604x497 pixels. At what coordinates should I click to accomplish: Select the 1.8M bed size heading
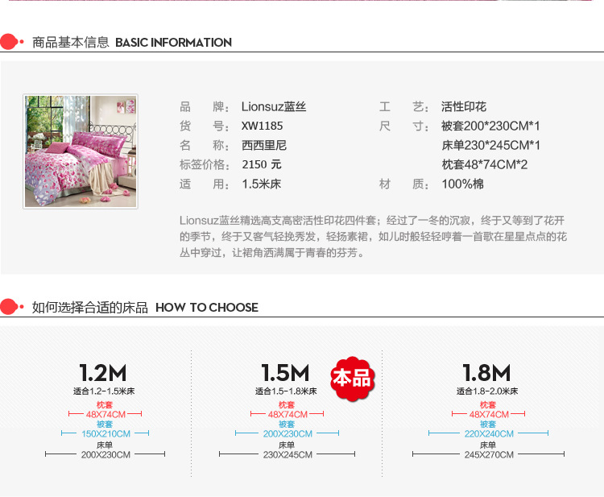pyautogui.click(x=486, y=374)
